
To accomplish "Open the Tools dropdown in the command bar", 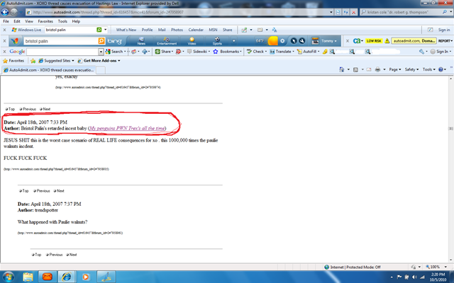I will (428, 69).
